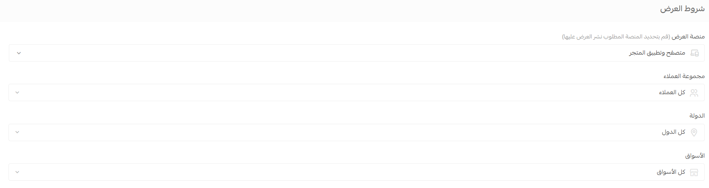Click the الدولة field label

tap(697, 116)
